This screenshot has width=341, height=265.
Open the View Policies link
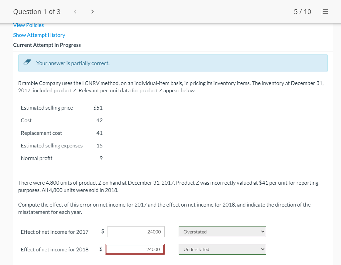[28, 25]
